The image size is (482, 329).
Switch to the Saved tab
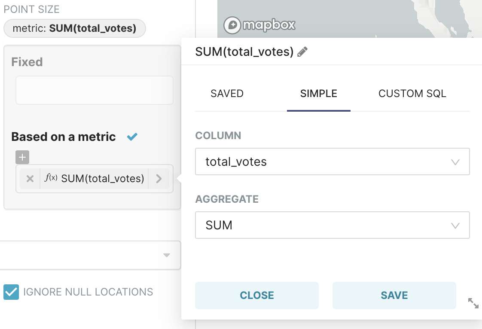(227, 94)
